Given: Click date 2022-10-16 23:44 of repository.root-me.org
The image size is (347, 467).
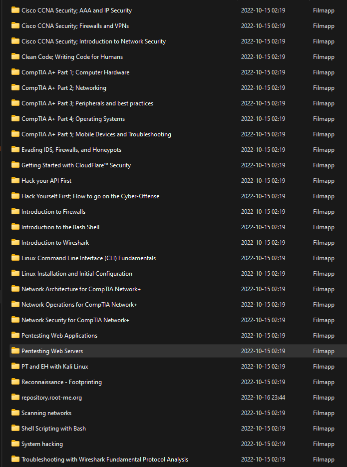Looking at the screenshot, I should pyautogui.click(x=263, y=398).
